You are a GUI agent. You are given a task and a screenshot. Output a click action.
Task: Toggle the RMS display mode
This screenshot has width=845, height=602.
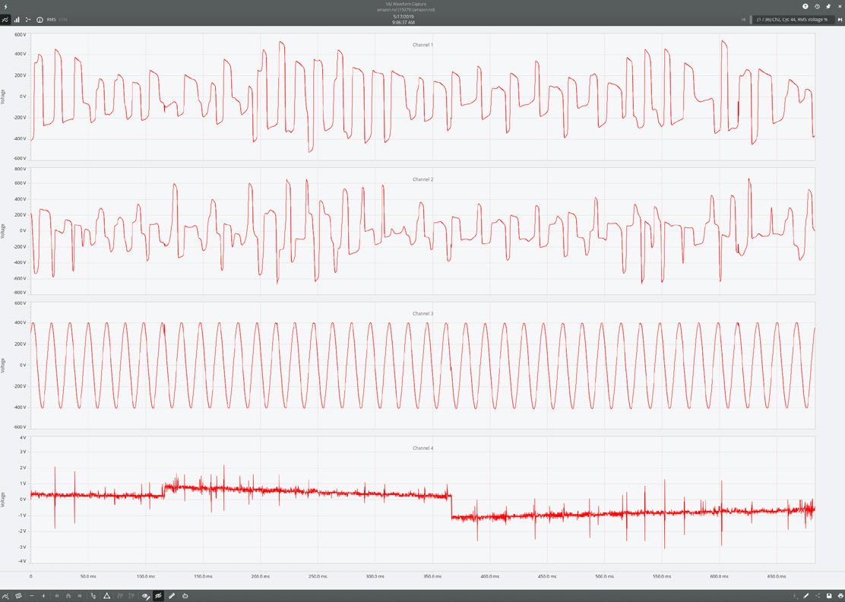[x=51, y=20]
